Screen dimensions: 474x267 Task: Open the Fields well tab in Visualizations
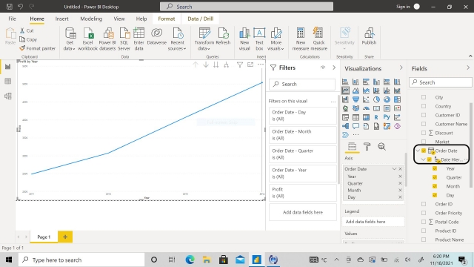pyautogui.click(x=353, y=147)
